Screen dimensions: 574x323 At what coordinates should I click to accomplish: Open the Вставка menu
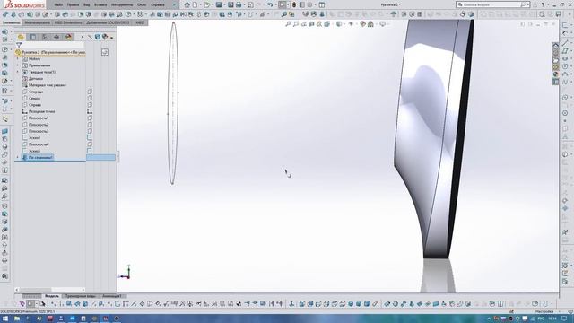pos(100,4)
